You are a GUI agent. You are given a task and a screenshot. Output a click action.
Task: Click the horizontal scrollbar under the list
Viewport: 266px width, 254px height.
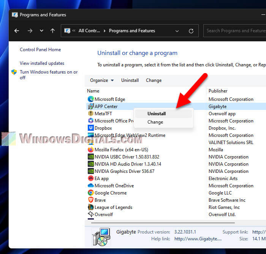tap(163, 223)
